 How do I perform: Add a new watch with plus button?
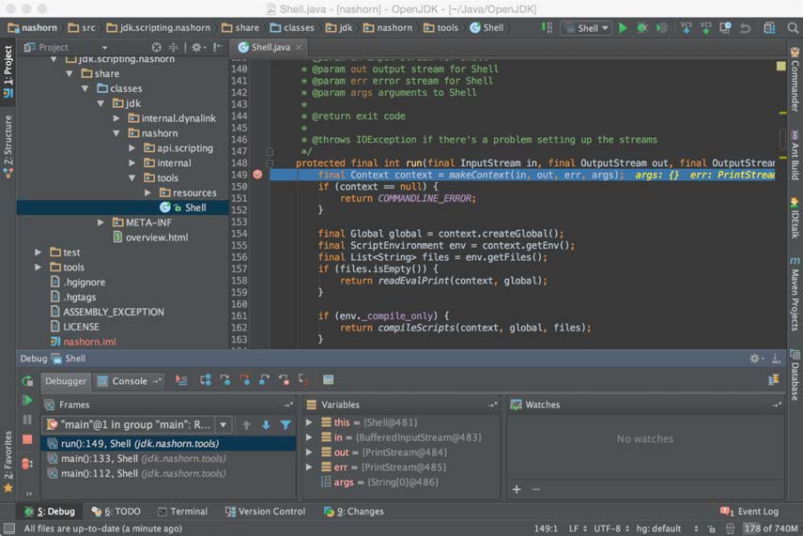click(x=517, y=489)
